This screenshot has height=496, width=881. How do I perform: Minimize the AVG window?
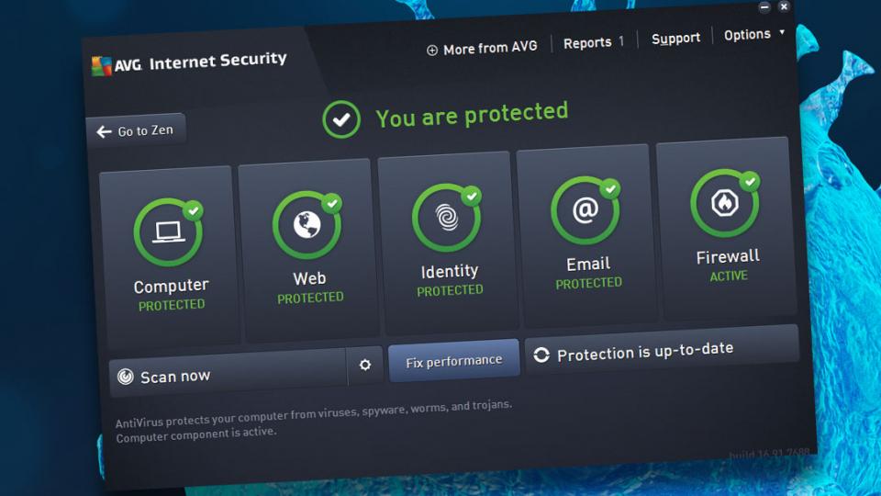(x=764, y=7)
